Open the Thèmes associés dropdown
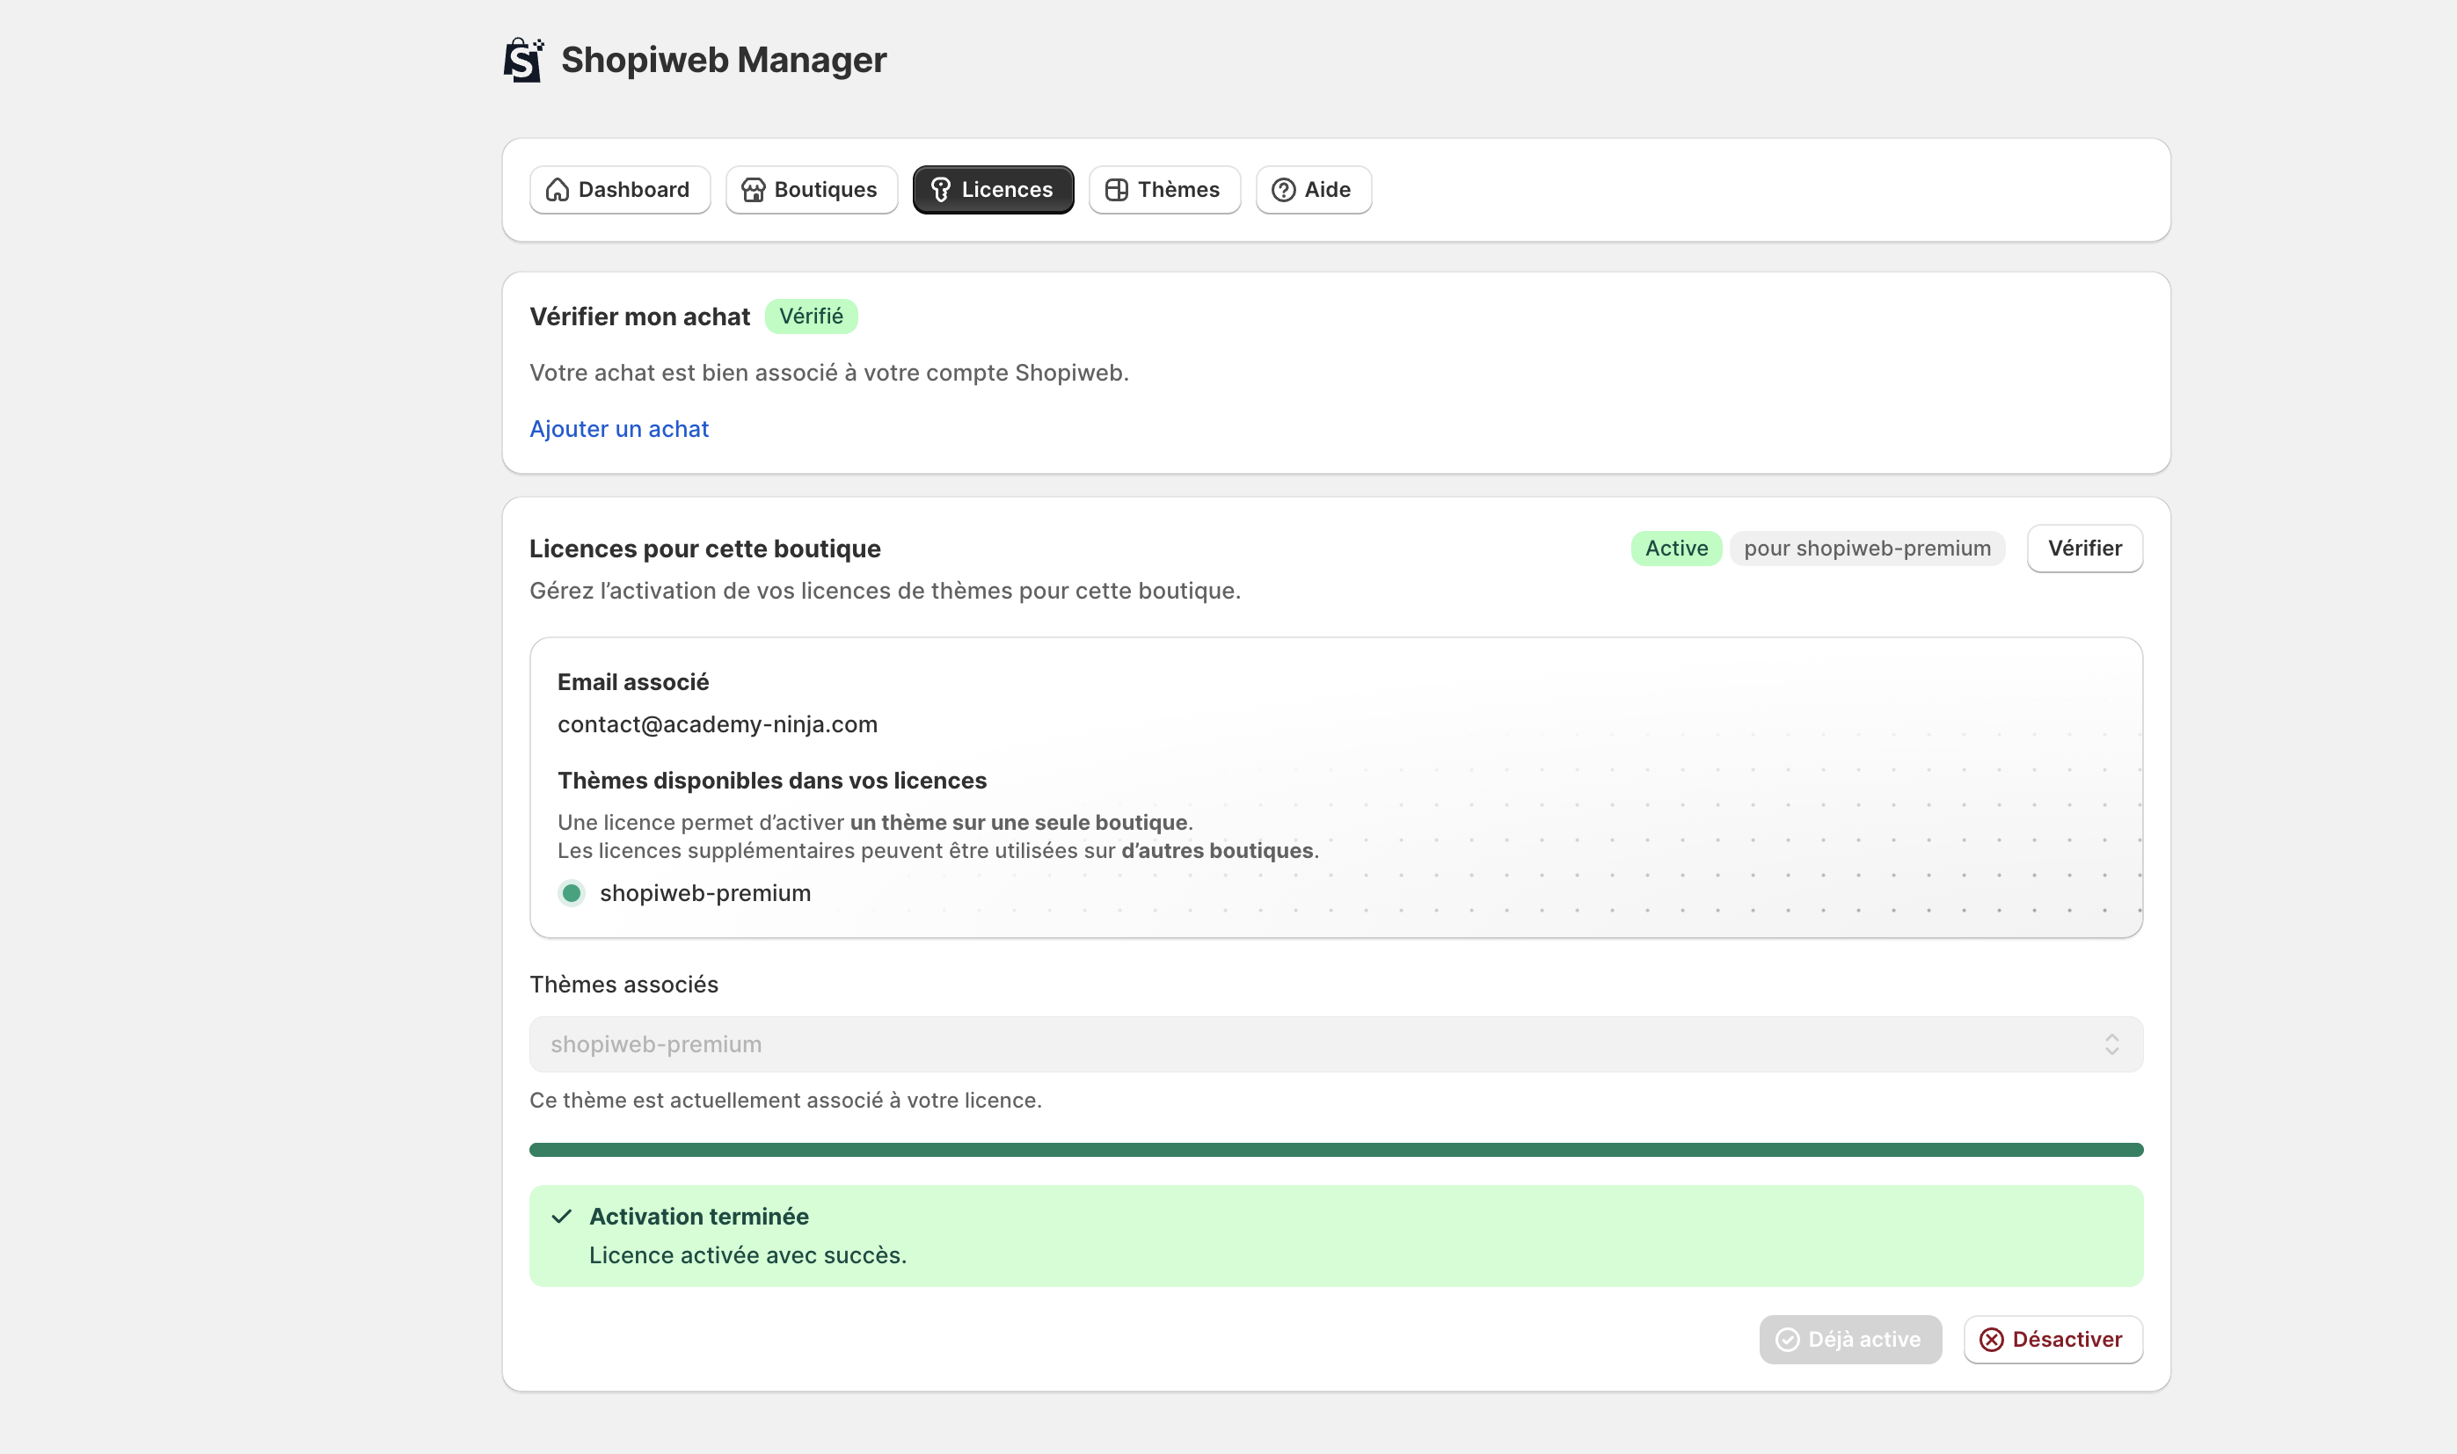Image resolution: width=2457 pixels, height=1454 pixels. (1335, 1044)
